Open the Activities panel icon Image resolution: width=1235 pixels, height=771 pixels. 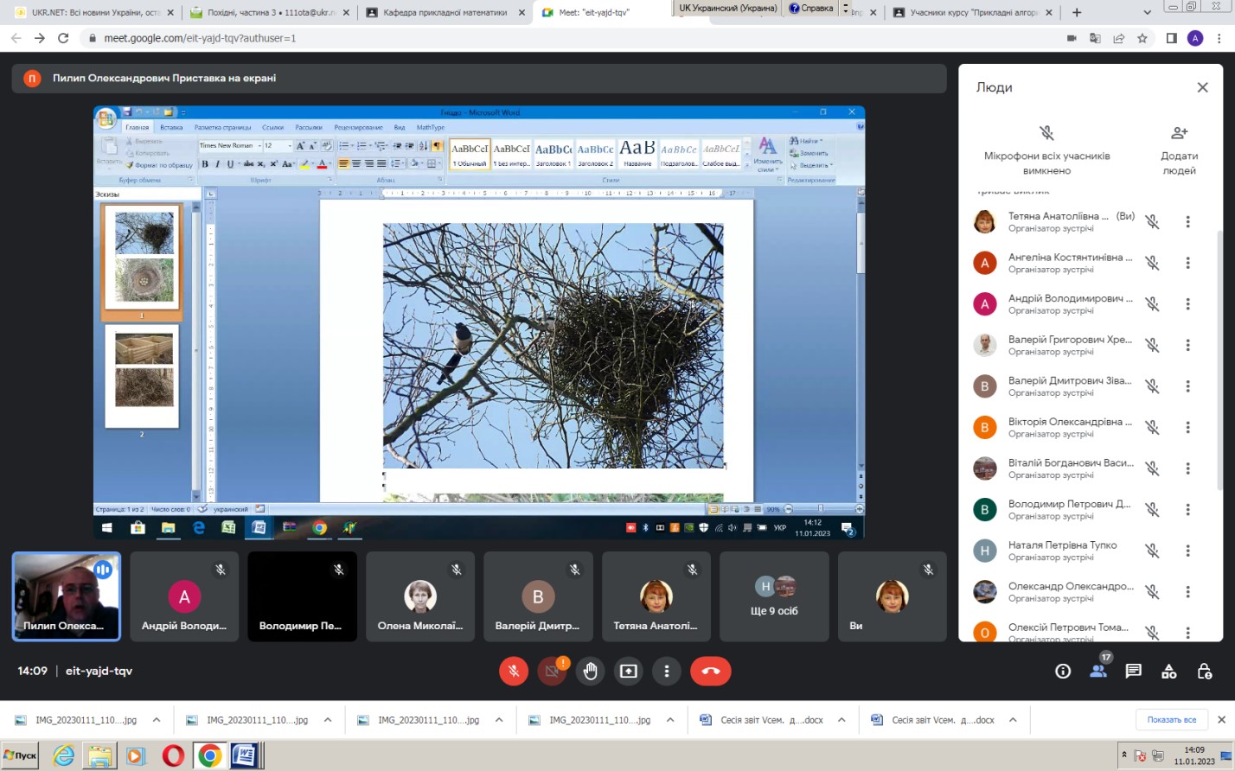(x=1168, y=672)
